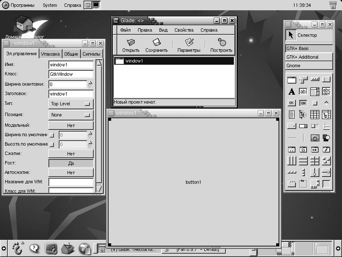Pick the OK button widget in palette
This screenshot has width=342, height=257.
[292, 103]
